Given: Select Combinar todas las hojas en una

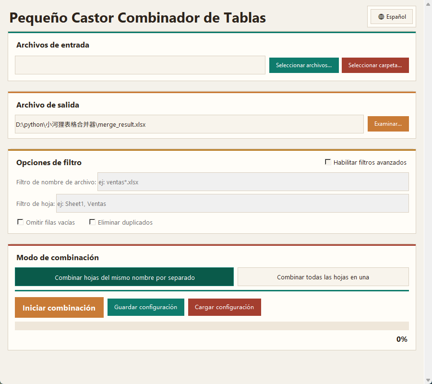Looking at the screenshot, I should tap(323, 277).
